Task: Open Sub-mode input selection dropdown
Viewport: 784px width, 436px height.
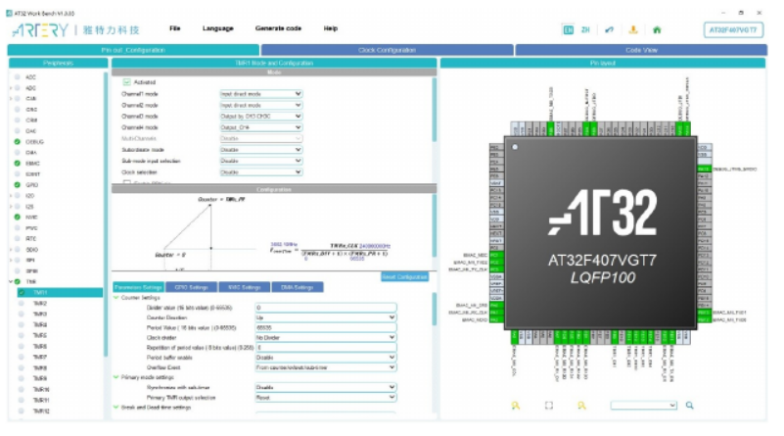Action: (261, 161)
